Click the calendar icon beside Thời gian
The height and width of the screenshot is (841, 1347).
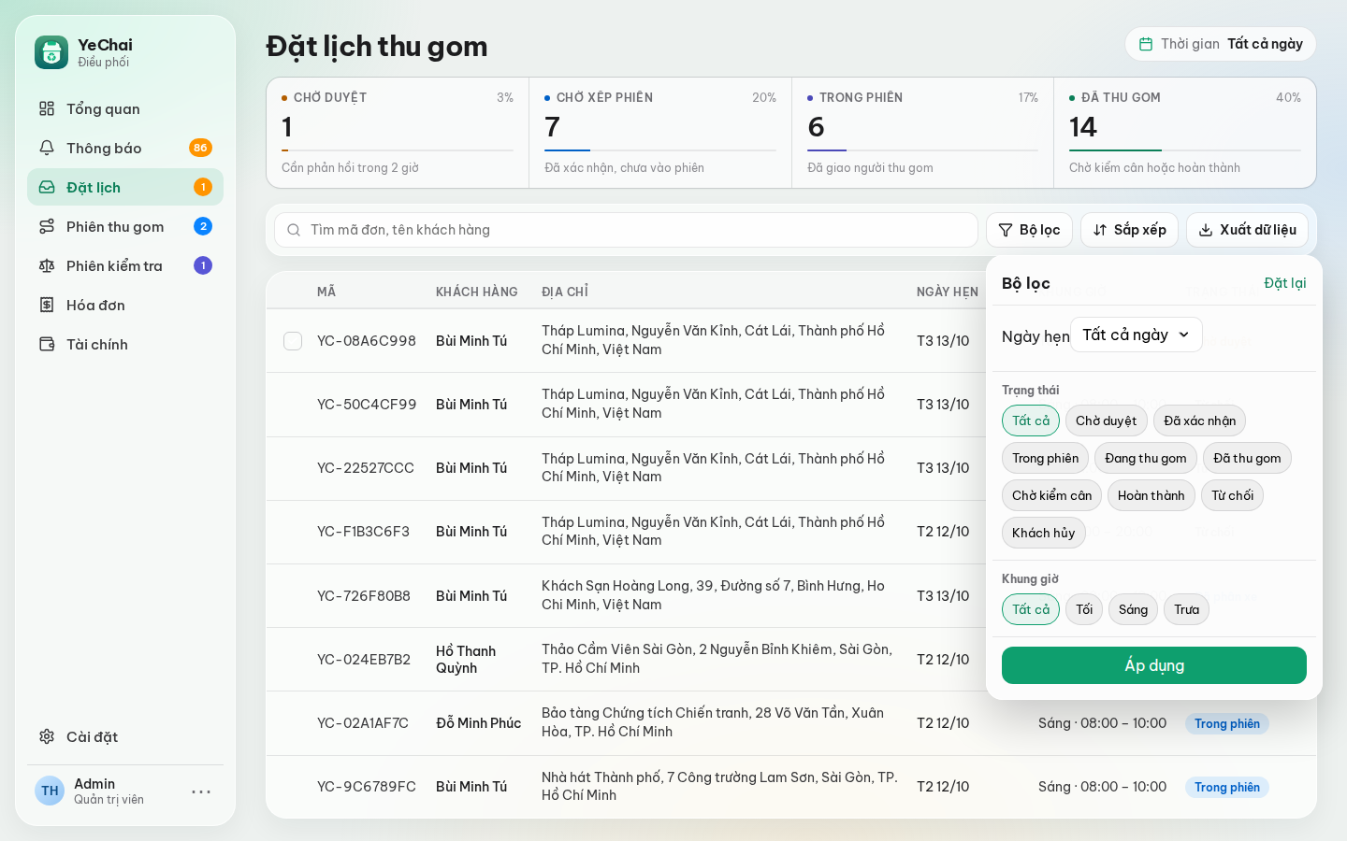(x=1146, y=44)
